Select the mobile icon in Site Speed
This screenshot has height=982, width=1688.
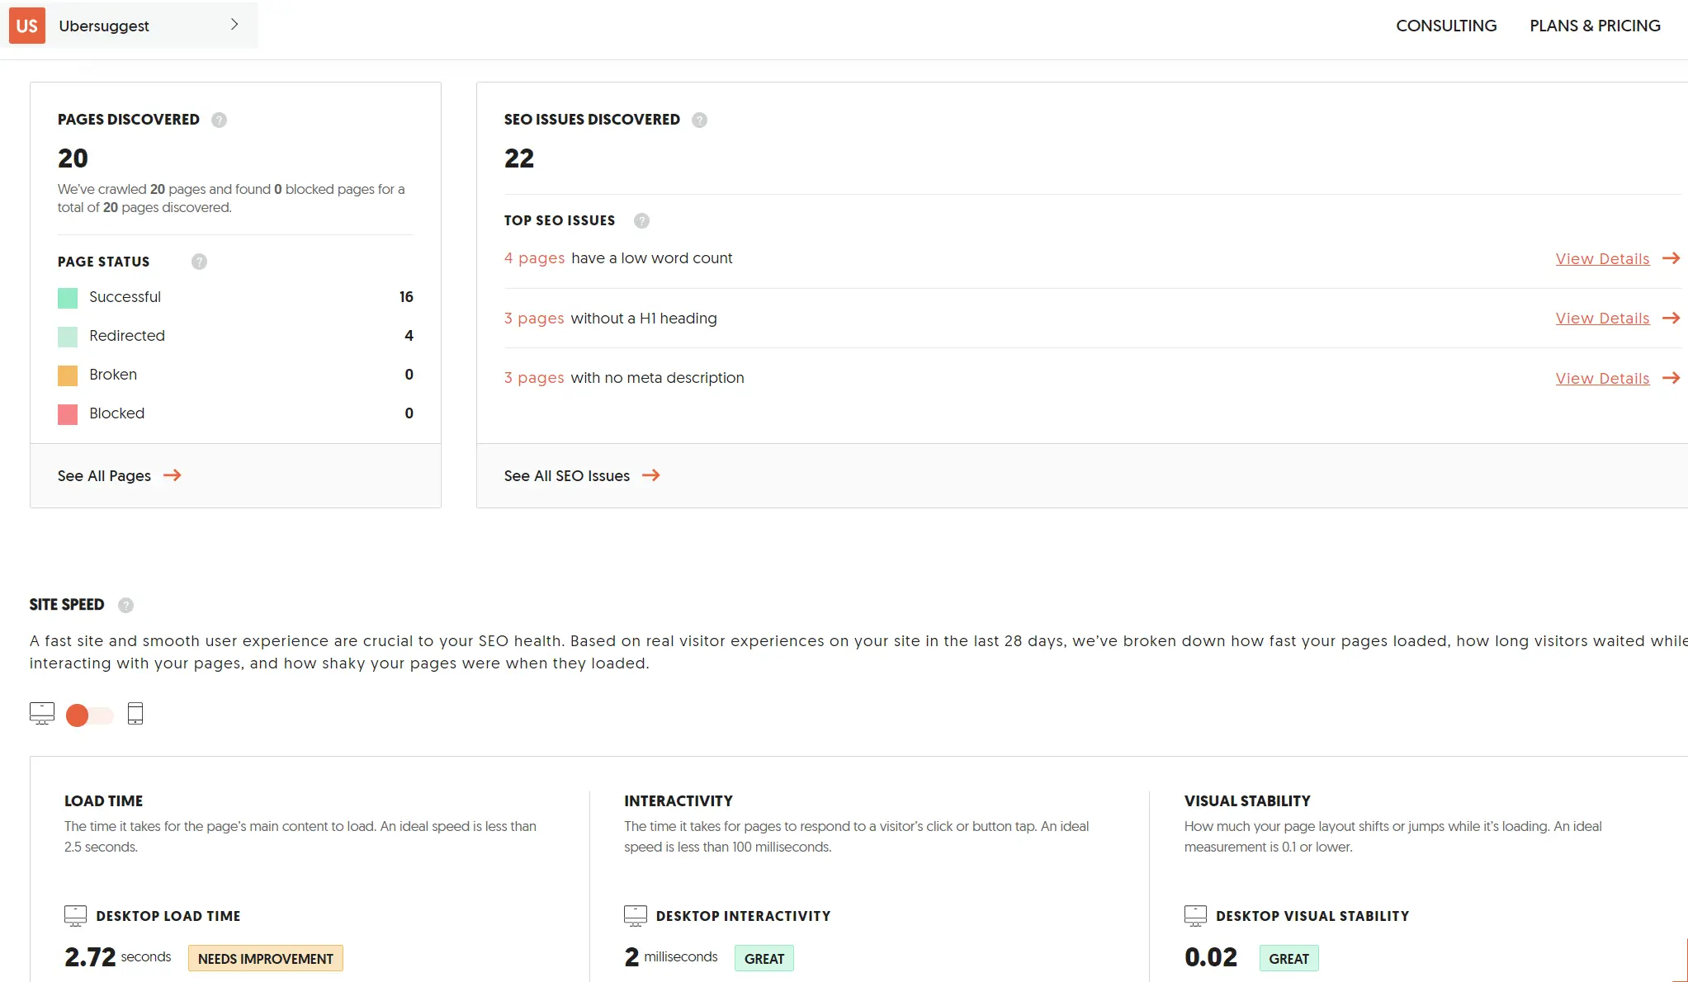[135, 713]
